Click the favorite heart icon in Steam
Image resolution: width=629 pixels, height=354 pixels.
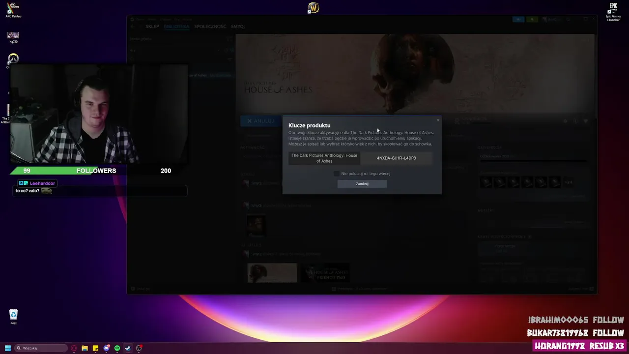pos(586,121)
